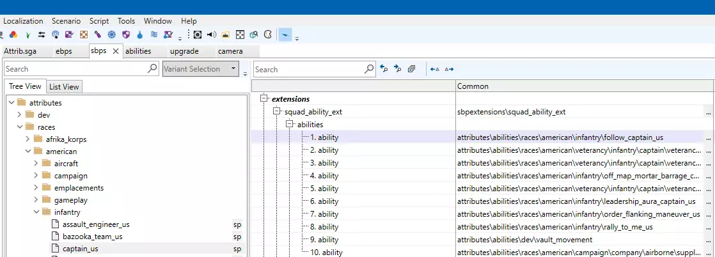The height and width of the screenshot is (257, 715).
Task: Toggle the highlighted blue toolbar button
Action: [285, 35]
